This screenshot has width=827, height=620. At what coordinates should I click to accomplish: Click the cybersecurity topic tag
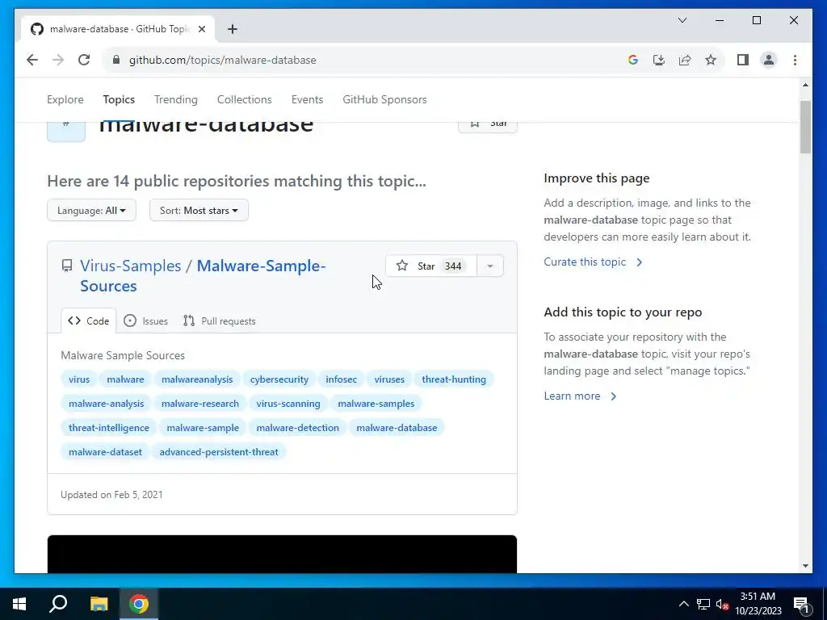click(x=279, y=379)
